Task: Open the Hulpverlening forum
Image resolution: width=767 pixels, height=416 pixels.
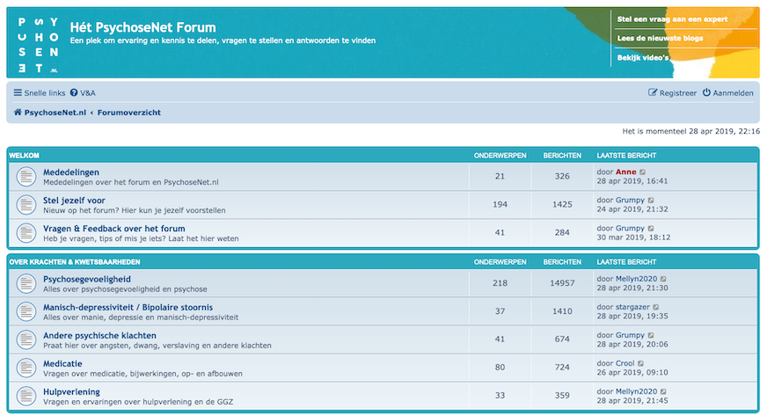Action: pos(71,392)
